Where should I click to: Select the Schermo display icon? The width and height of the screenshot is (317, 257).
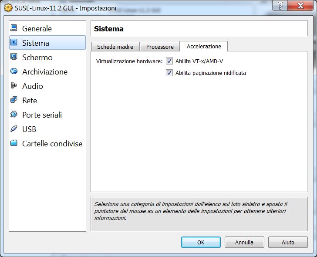point(14,57)
